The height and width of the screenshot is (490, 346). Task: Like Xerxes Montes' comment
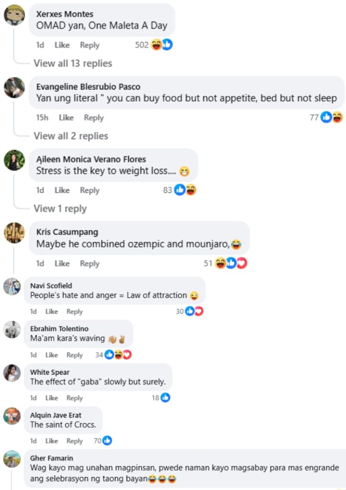62,45
